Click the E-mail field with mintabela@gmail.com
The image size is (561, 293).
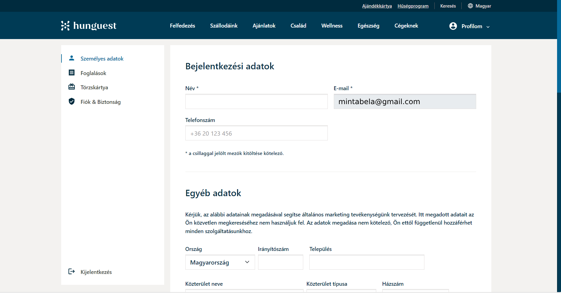coord(405,101)
